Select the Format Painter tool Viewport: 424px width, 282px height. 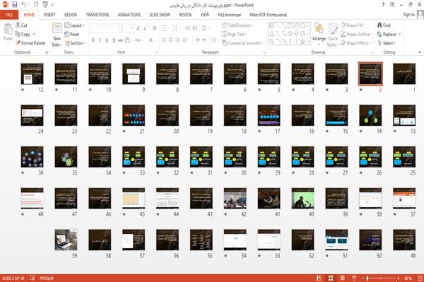(30, 43)
